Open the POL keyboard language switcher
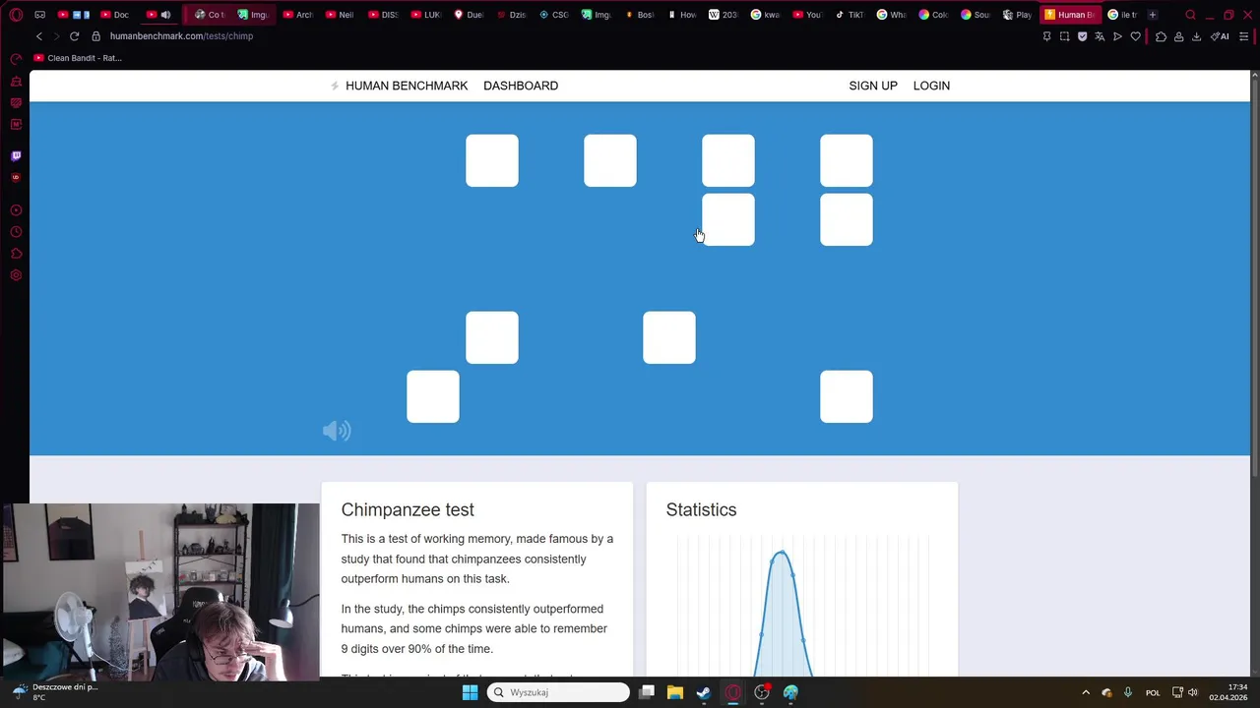 tap(1153, 692)
